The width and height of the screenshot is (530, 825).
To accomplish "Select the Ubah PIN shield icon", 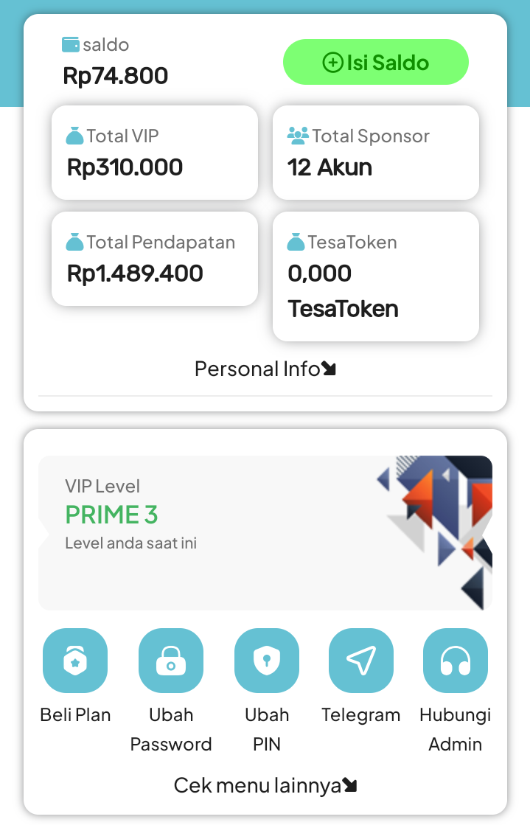I will coord(267,661).
